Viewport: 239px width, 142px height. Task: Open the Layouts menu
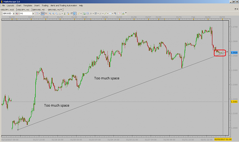[10, 5]
